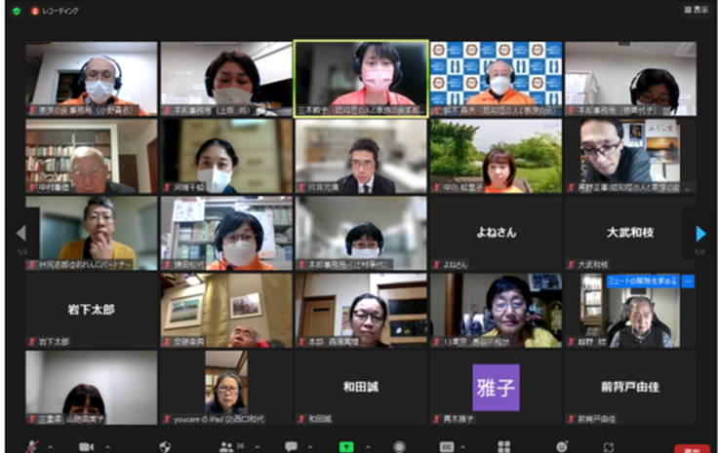Expand video options arrow next to camera

106,446
